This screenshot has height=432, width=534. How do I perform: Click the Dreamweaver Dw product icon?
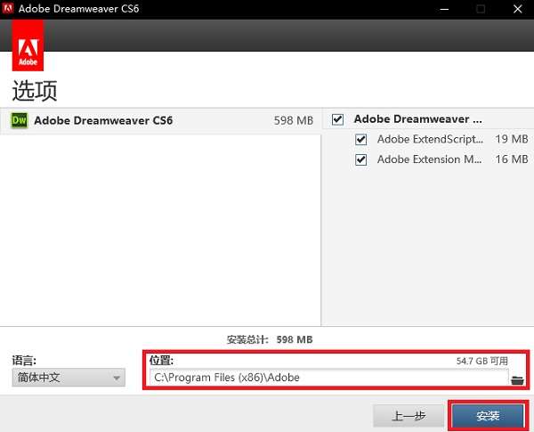pyautogui.click(x=19, y=120)
